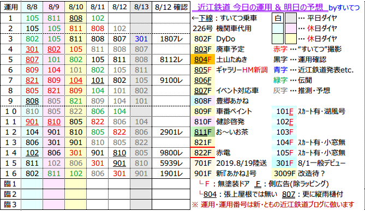Select the green 811F お〜いお茶 entry
Screen dimensions: 365x211
pos(219,132)
